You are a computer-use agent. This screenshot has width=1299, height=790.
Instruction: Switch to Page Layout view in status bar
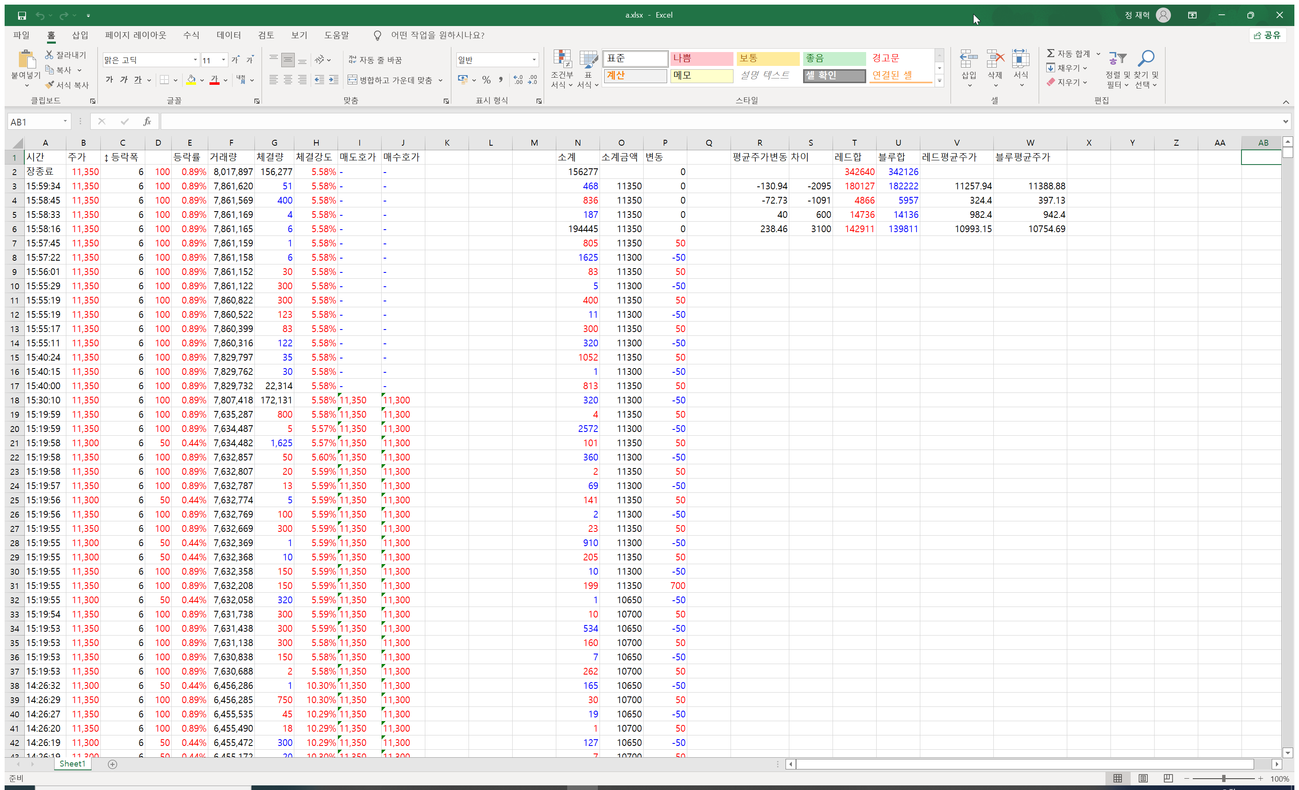point(1143,778)
